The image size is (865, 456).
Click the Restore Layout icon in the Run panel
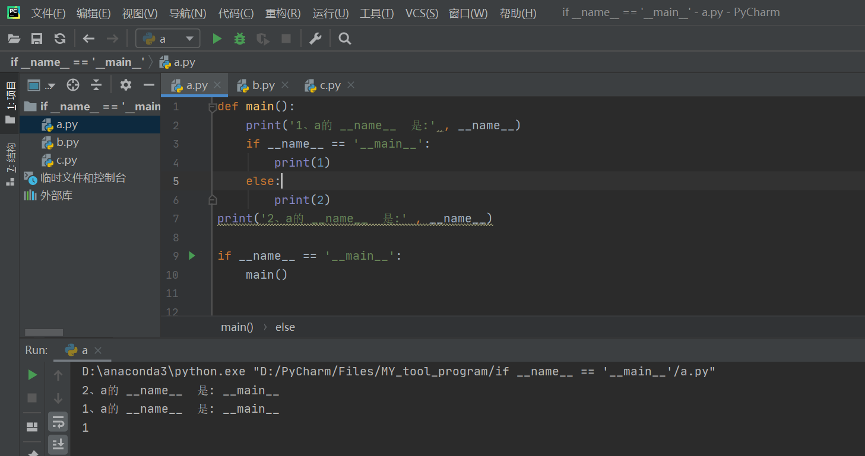pos(33,427)
